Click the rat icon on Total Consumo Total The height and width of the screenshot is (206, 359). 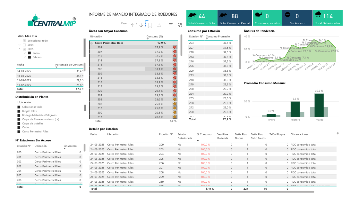tap(192, 16)
